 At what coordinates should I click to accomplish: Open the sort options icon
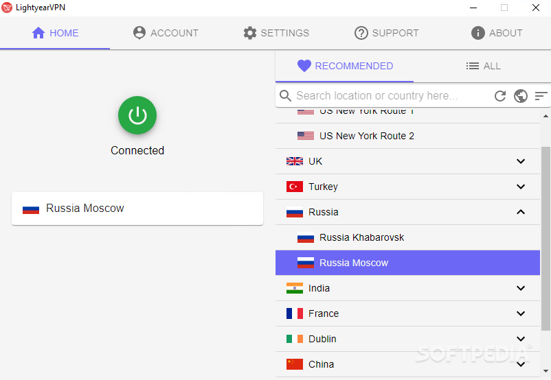coord(541,96)
